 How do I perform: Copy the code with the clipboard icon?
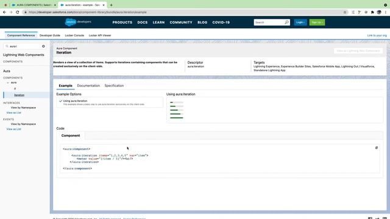click(x=377, y=148)
